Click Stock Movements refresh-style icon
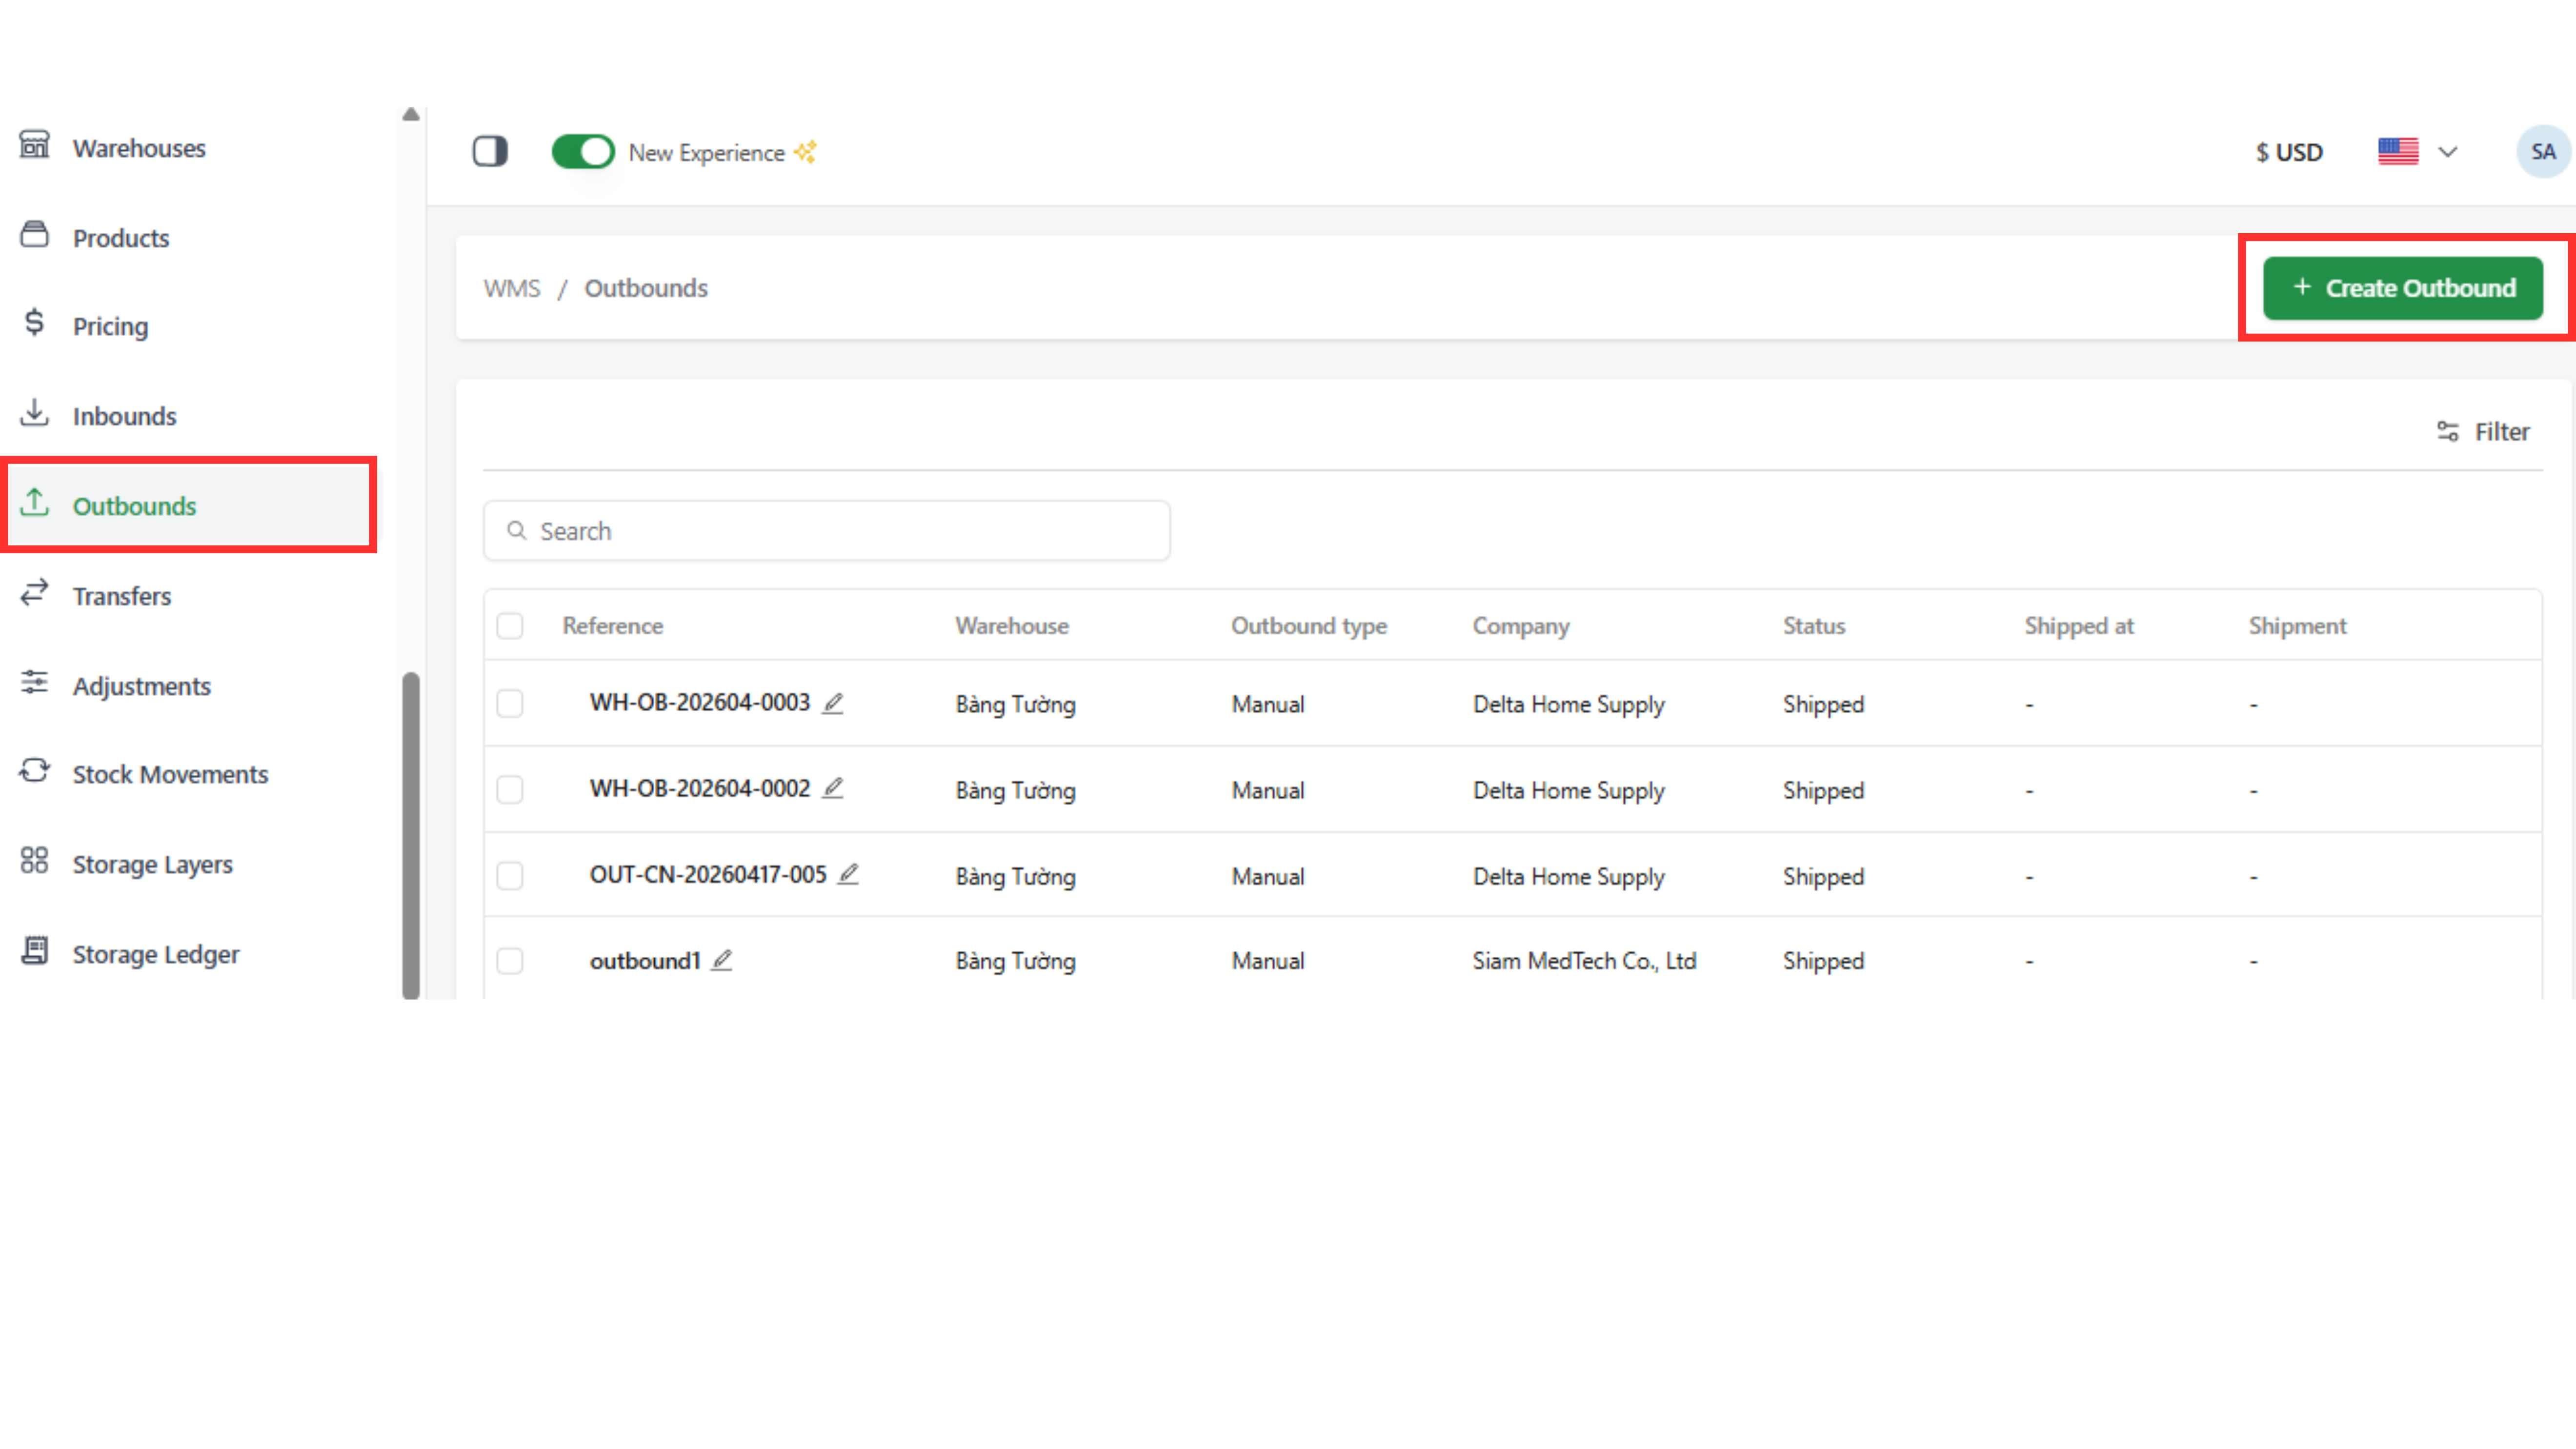This screenshot has width=2576, height=1449. click(35, 771)
